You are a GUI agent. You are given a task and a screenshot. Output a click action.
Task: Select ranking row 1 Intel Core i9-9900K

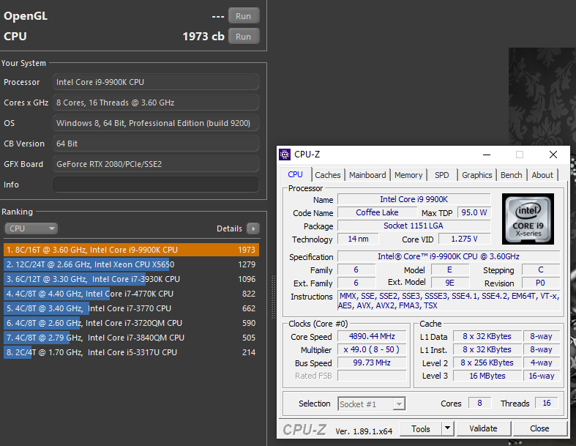click(131, 250)
